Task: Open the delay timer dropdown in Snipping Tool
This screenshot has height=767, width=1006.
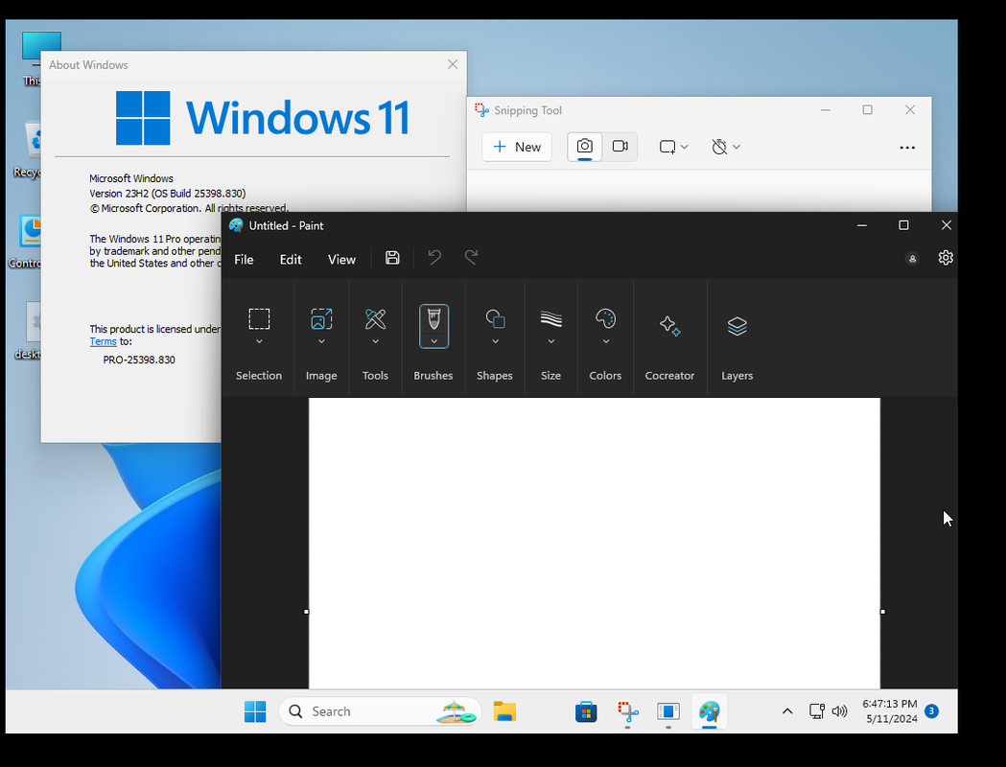Action: point(726,147)
